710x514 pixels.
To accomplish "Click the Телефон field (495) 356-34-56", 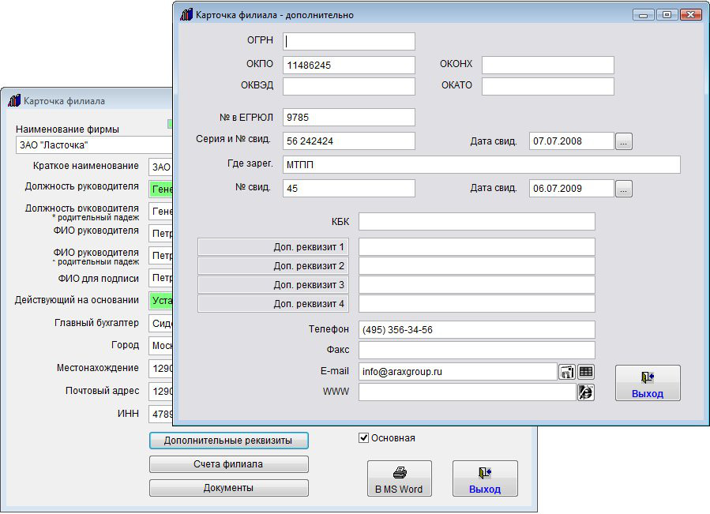I will tap(477, 330).
